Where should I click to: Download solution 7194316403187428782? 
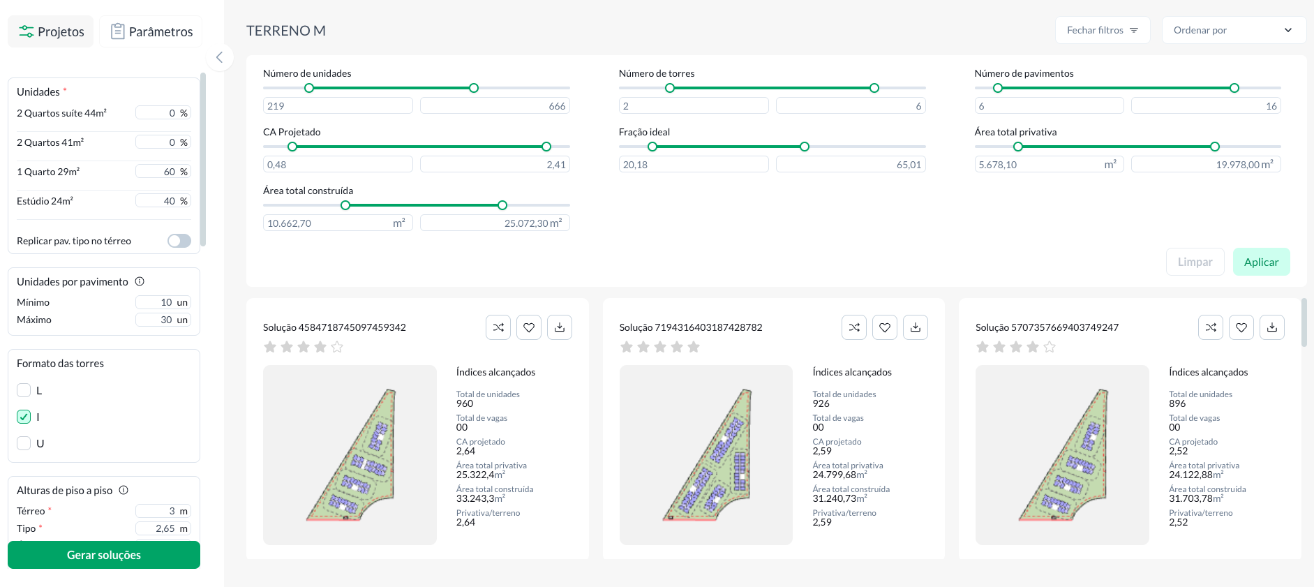916,327
